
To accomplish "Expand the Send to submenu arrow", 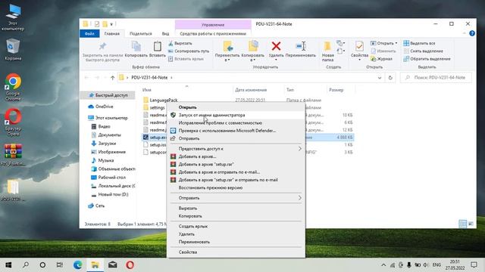I will [x=299, y=198].
